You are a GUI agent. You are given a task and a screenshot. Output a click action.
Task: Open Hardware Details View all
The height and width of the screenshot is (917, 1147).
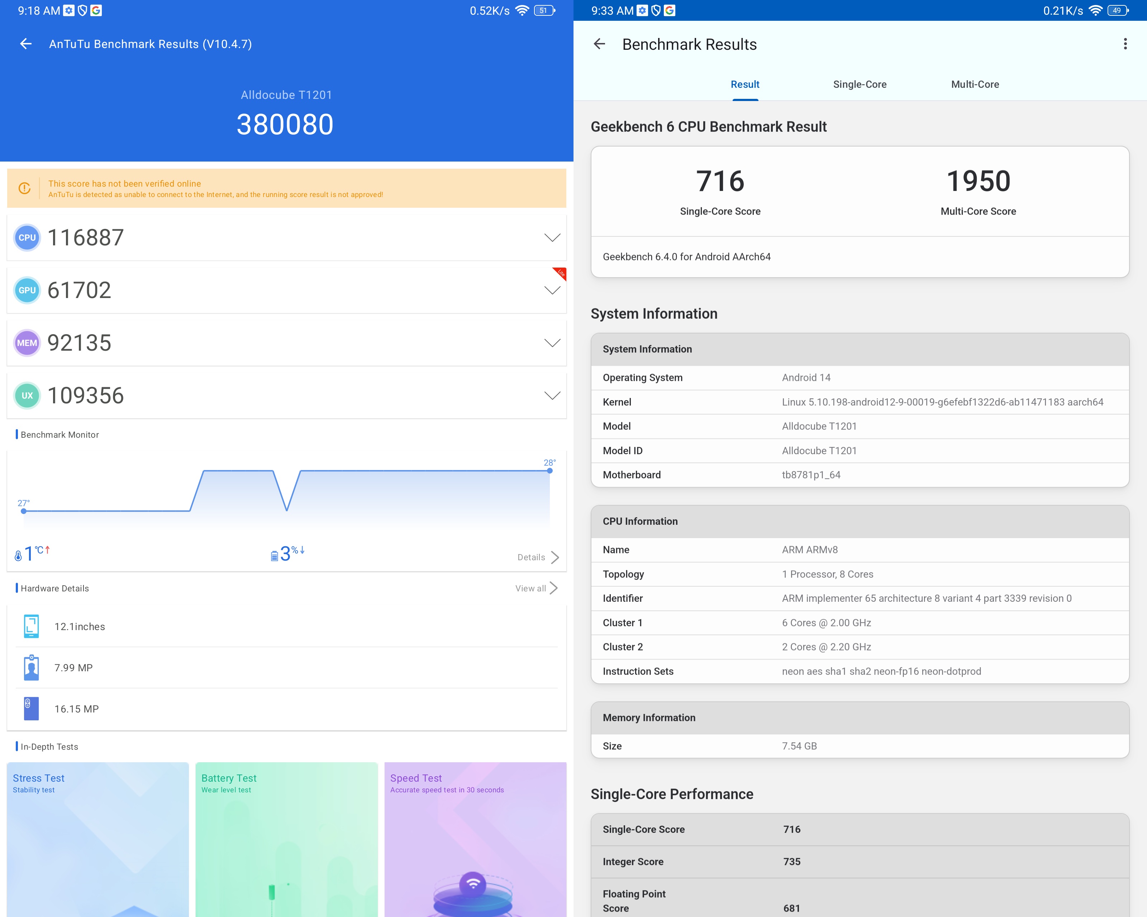536,588
